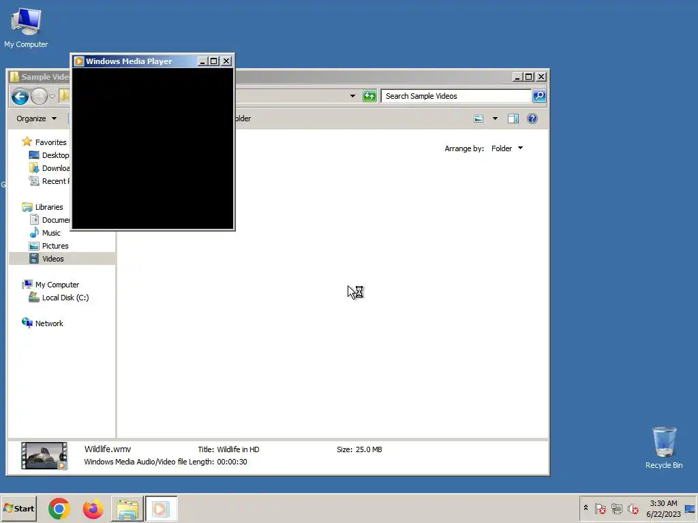Viewport: 698px width, 523px height.
Task: Minimize the Sample Videos explorer window
Action: [x=517, y=77]
